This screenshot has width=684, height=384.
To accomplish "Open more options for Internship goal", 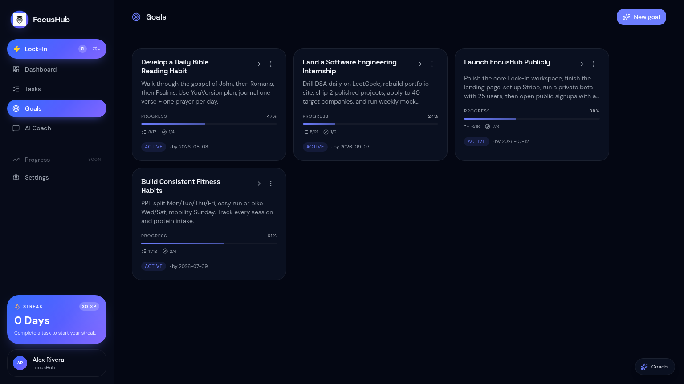I will [432, 64].
